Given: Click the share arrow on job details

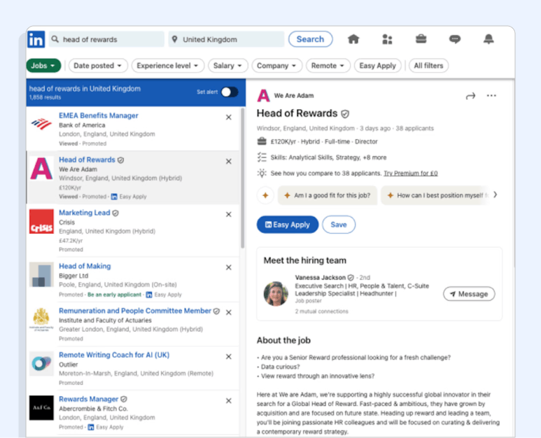Looking at the screenshot, I should click(x=470, y=96).
